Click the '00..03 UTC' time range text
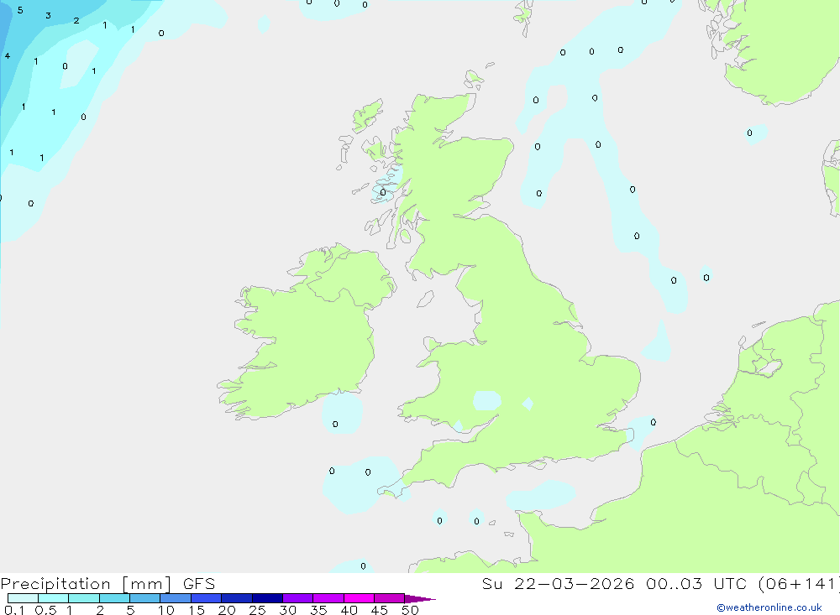This screenshot has height=615, width=840. [696, 584]
